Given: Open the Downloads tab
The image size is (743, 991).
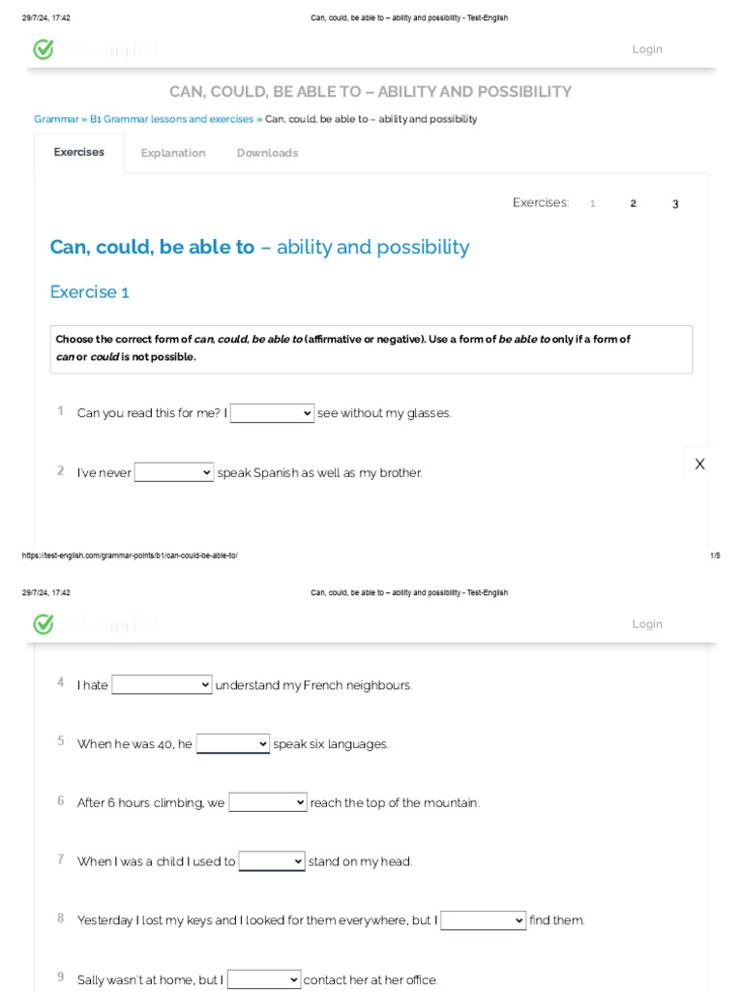Looking at the screenshot, I should [x=267, y=153].
